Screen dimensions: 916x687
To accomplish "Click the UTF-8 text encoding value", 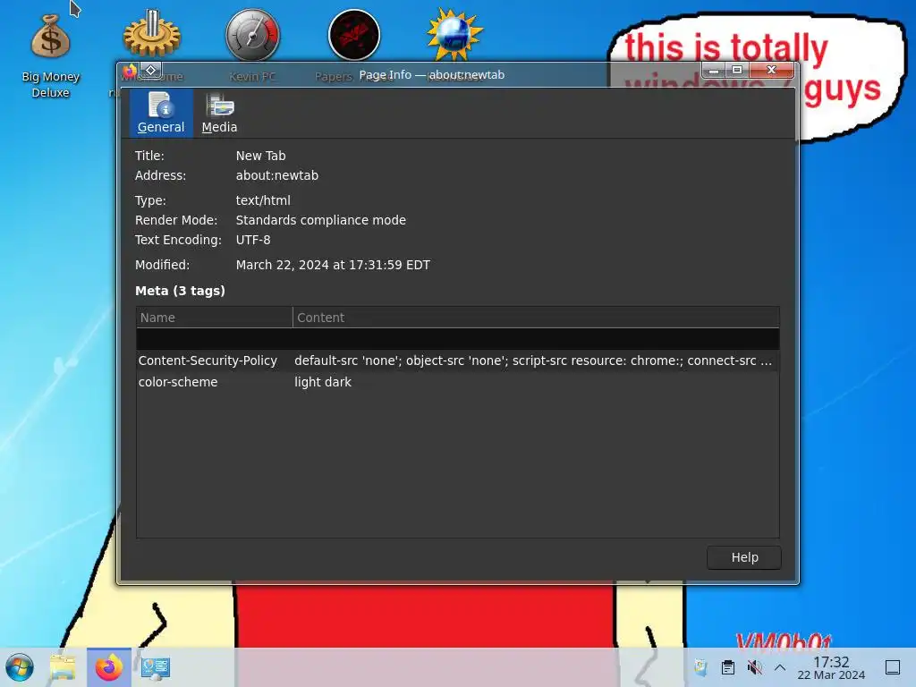I will [x=253, y=240].
